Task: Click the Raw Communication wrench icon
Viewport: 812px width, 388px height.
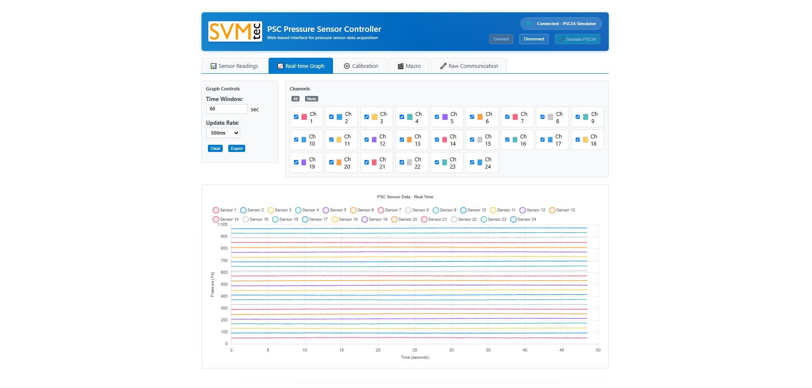Action: click(443, 66)
